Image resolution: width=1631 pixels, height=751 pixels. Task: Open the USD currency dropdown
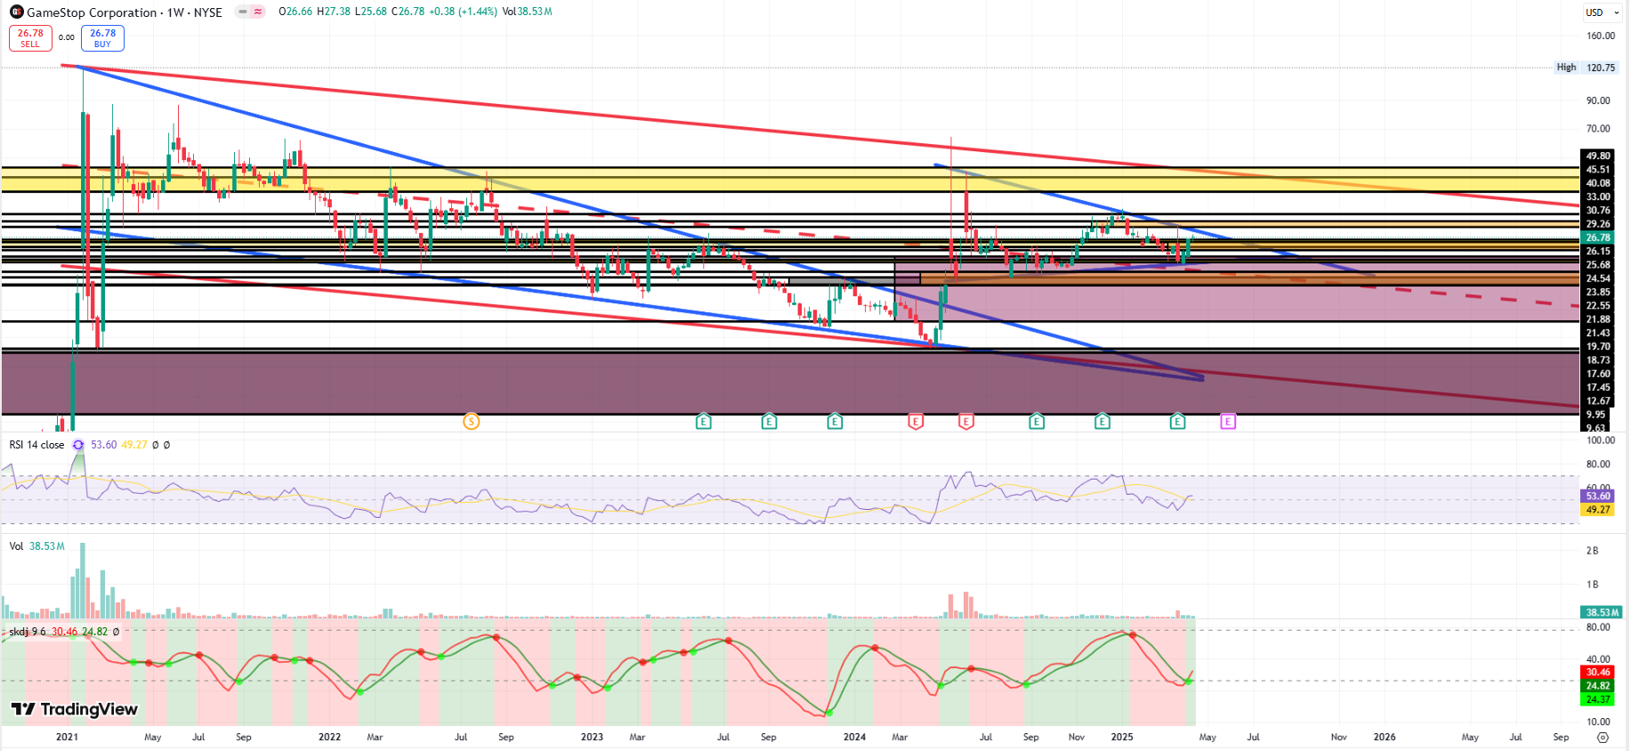click(x=1602, y=12)
